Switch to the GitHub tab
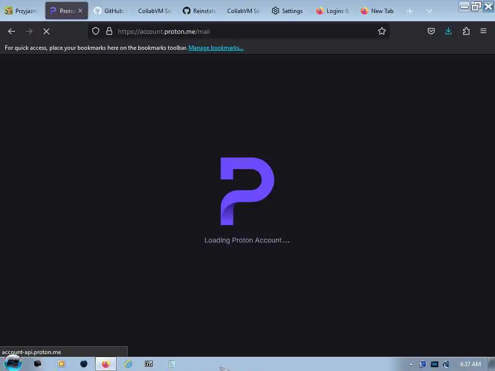The image size is (495, 371). coord(110,11)
